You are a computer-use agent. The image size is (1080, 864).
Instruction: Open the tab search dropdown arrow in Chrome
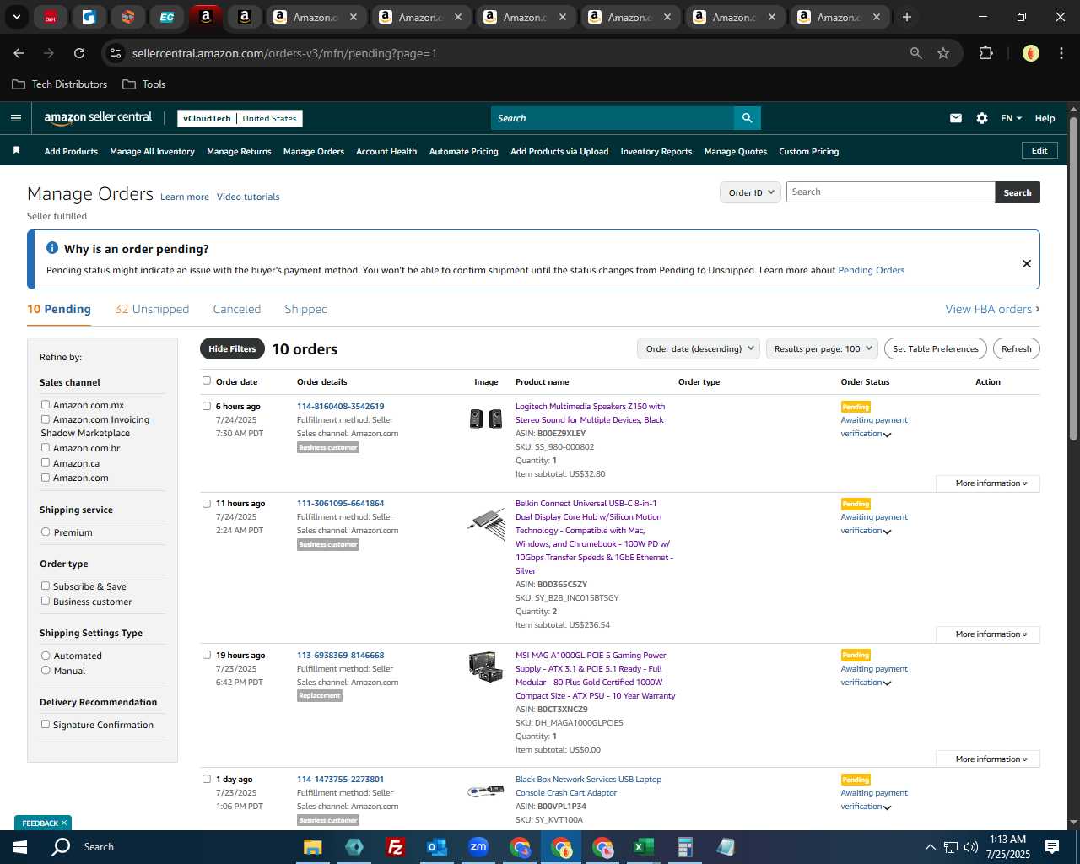tap(16, 17)
